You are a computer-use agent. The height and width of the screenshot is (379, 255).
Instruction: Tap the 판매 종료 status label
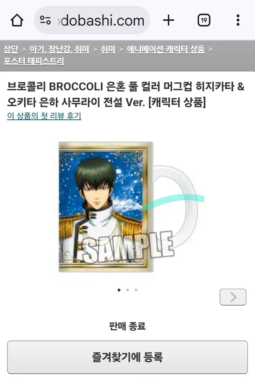[x=127, y=326]
